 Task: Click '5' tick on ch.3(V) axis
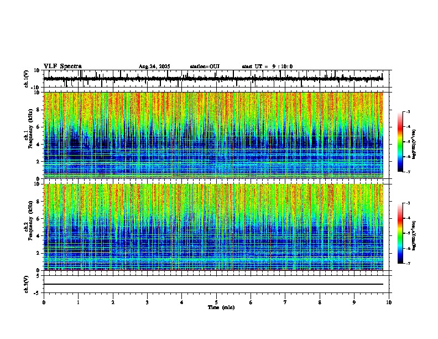(39, 276)
